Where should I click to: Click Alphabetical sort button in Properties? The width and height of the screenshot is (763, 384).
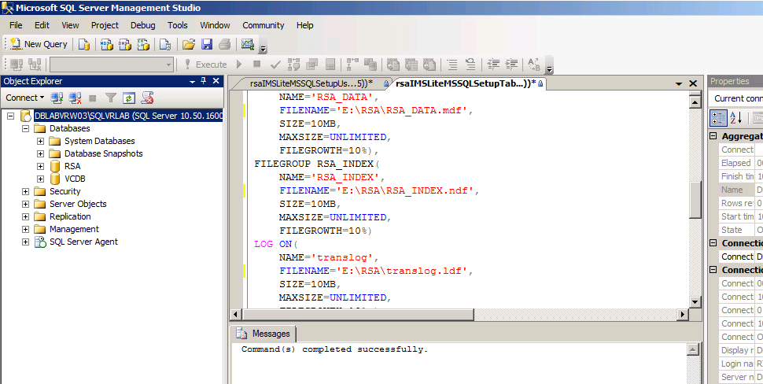point(735,117)
